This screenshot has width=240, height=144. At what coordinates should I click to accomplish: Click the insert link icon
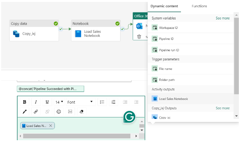point(36,112)
